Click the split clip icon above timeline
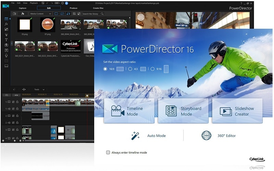Image resolution: width=274 pixels, height=171 pixels. coord(24,89)
